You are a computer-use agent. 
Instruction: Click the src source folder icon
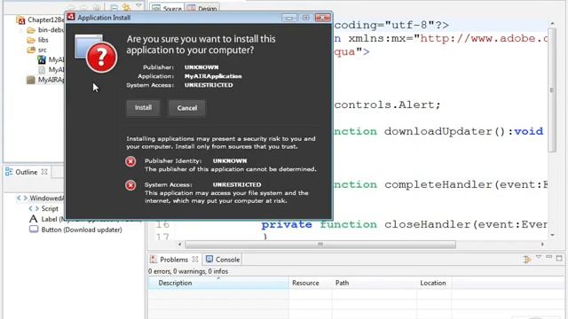pos(31,50)
